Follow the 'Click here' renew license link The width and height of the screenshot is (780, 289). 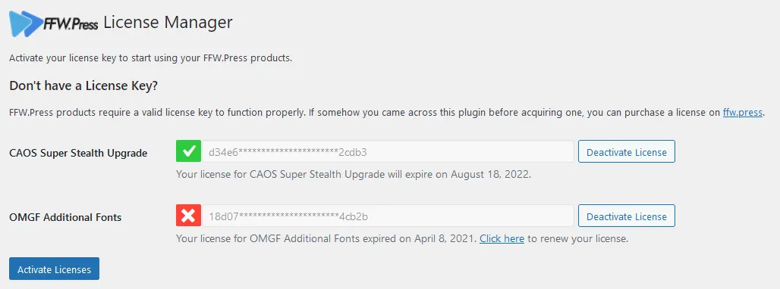pyautogui.click(x=502, y=238)
